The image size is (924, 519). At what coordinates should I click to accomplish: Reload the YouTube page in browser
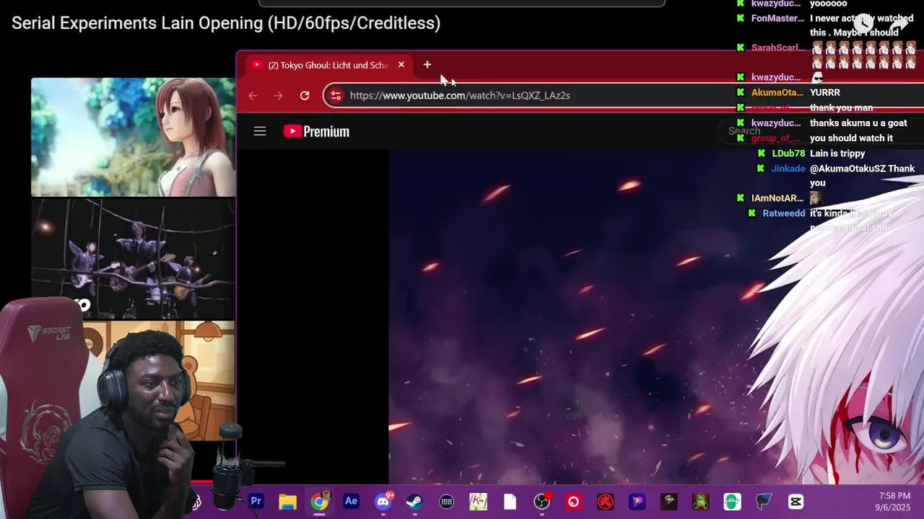tap(305, 95)
